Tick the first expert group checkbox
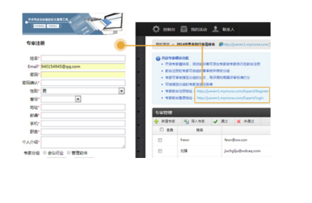Viewport: 312px width, 203px height. 45,153
